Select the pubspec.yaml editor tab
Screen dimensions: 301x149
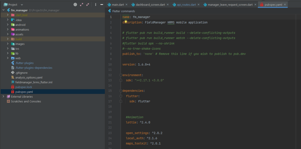tap(273, 4)
